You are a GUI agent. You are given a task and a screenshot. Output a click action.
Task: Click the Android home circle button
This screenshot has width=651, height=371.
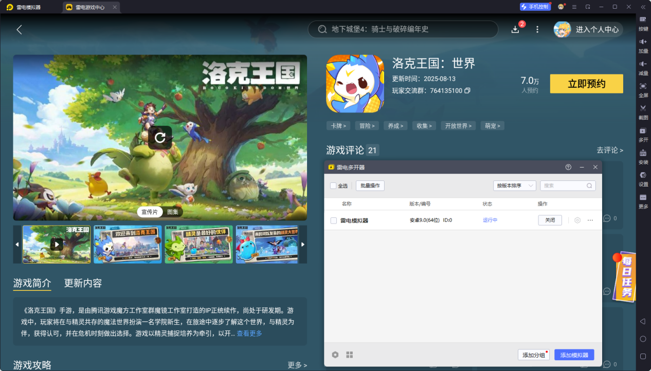click(x=643, y=339)
